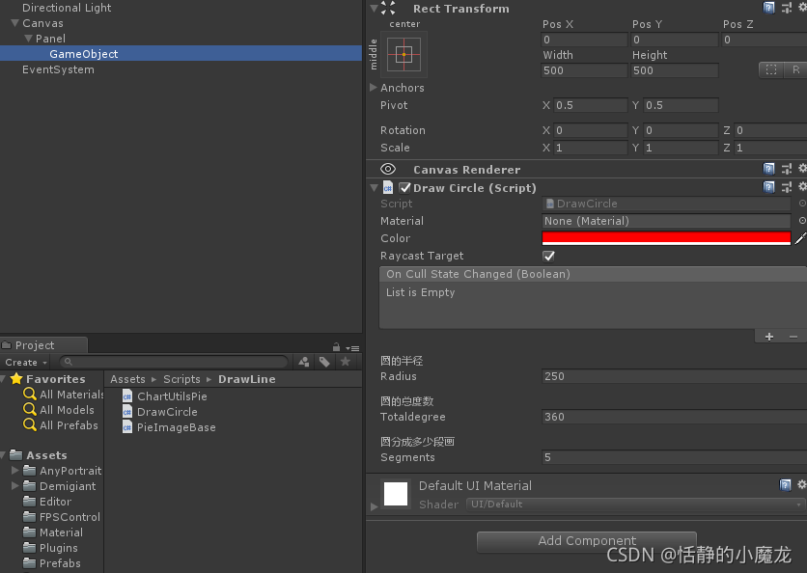Add event listener with plus button
The image size is (807, 573).
[x=769, y=337]
